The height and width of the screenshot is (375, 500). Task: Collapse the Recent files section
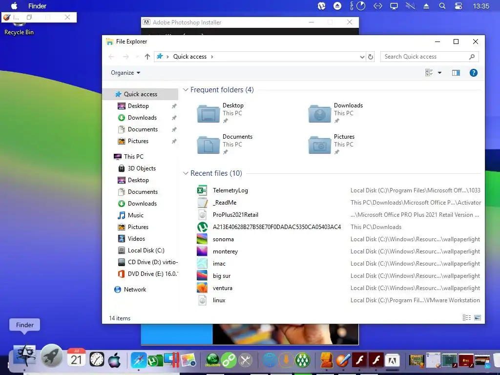[x=186, y=173]
